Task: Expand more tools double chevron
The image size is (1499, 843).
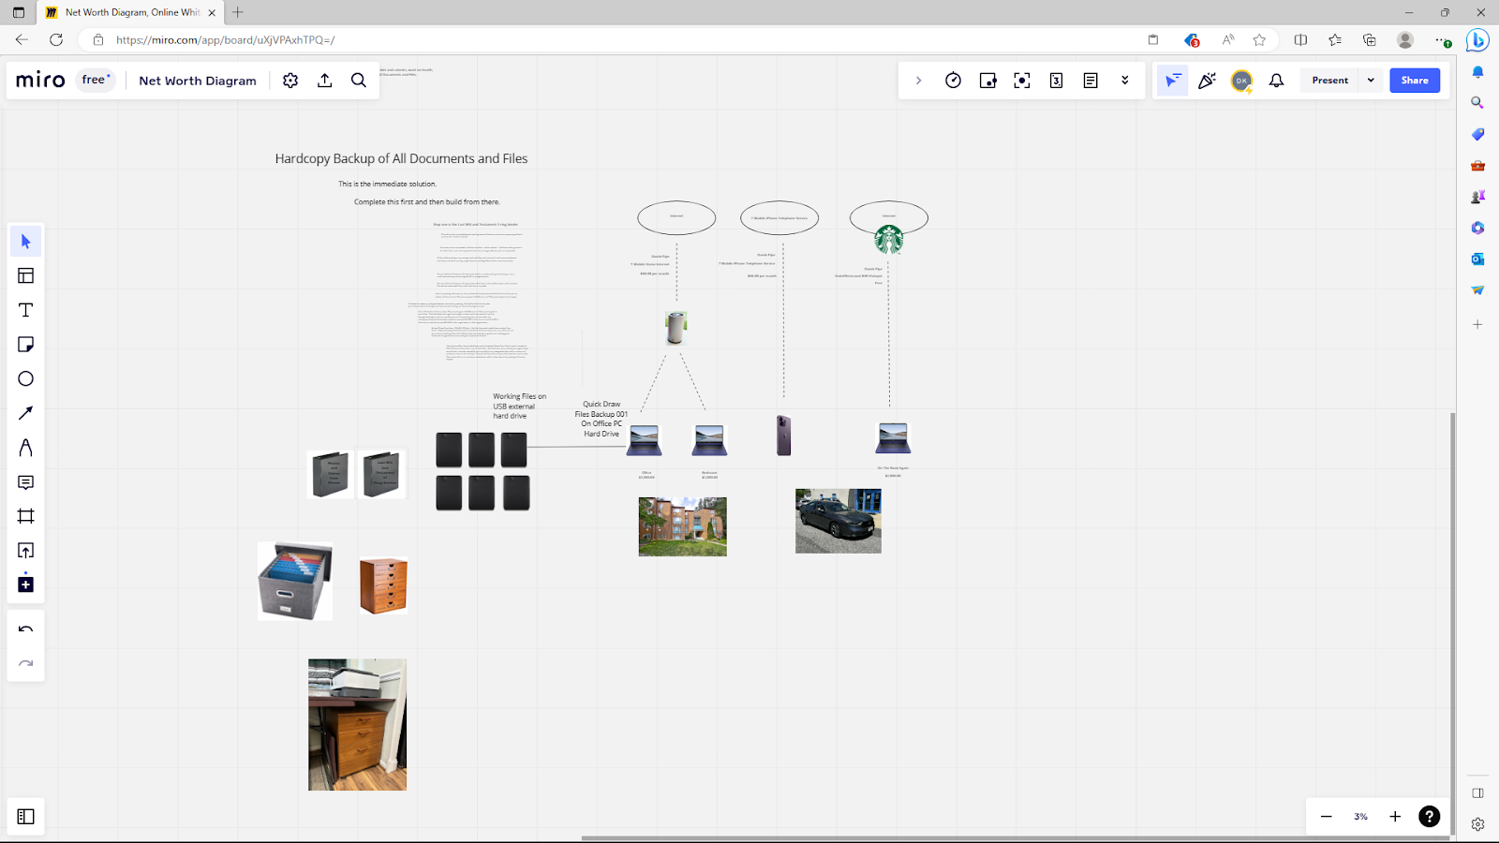Action: click(1125, 81)
